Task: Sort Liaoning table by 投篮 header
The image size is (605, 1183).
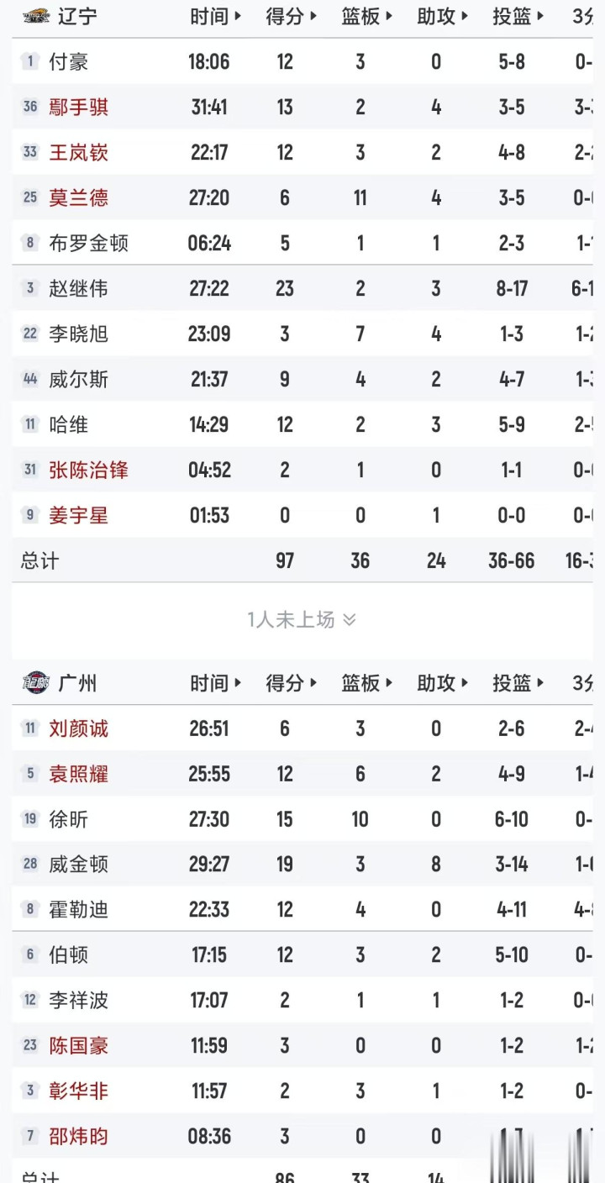Action: point(518,16)
